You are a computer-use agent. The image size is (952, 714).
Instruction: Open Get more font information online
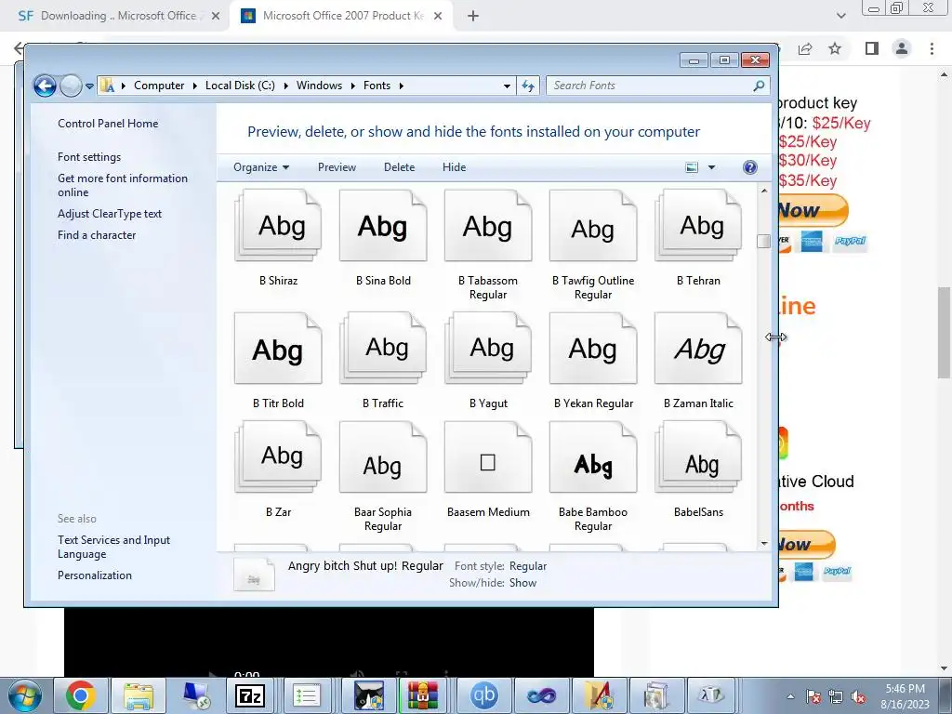(123, 185)
